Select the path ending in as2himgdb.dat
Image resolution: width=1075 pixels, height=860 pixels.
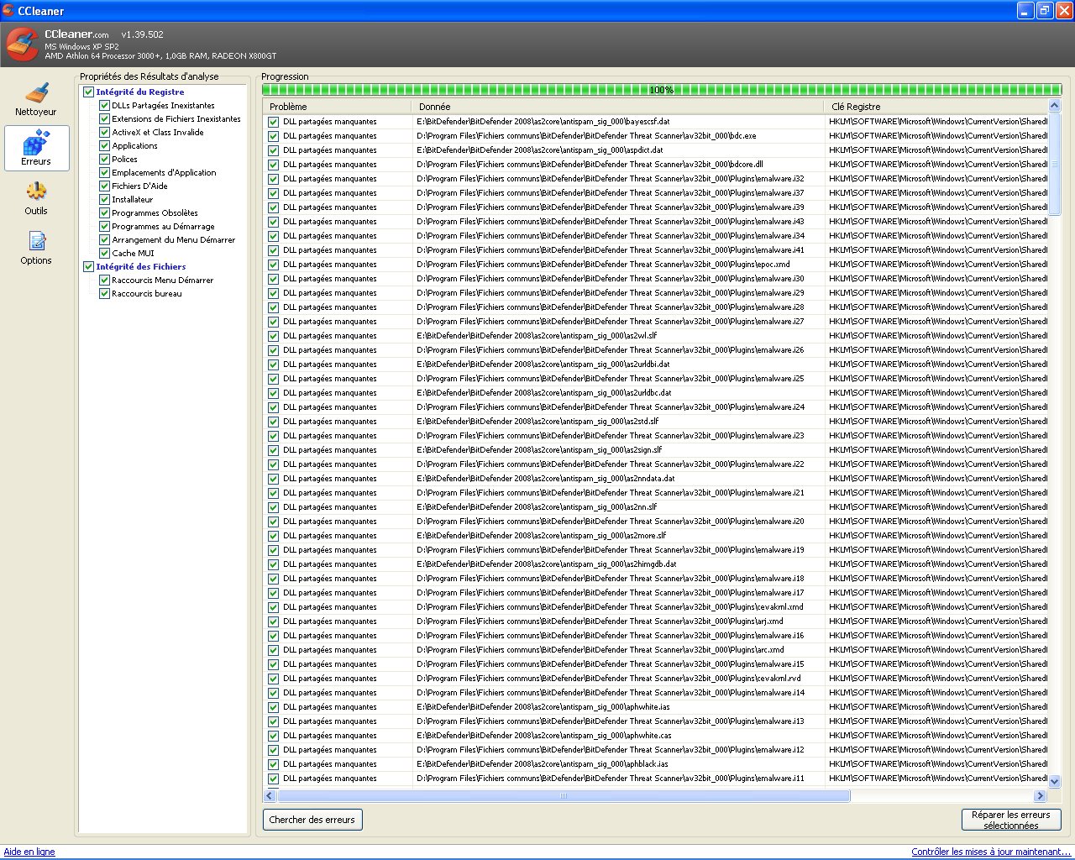(x=547, y=564)
